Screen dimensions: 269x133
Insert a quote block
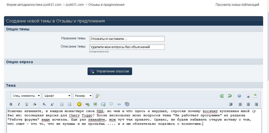(x=111, y=104)
